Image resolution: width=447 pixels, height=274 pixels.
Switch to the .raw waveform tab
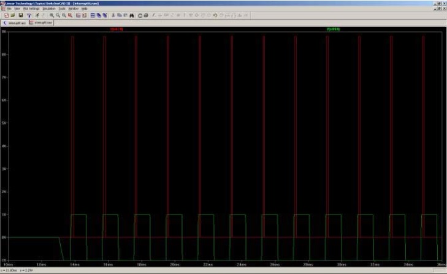(40, 23)
